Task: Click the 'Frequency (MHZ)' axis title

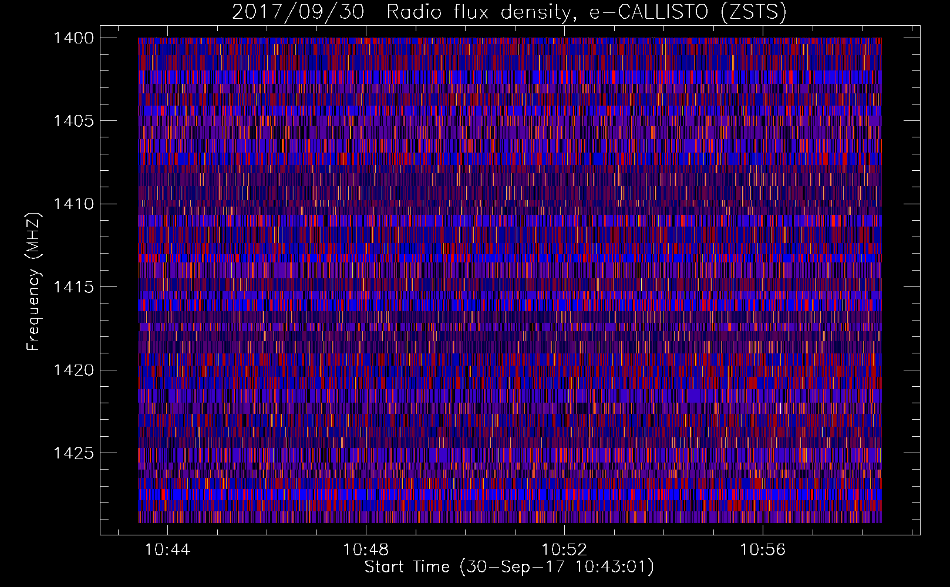Action: click(34, 282)
